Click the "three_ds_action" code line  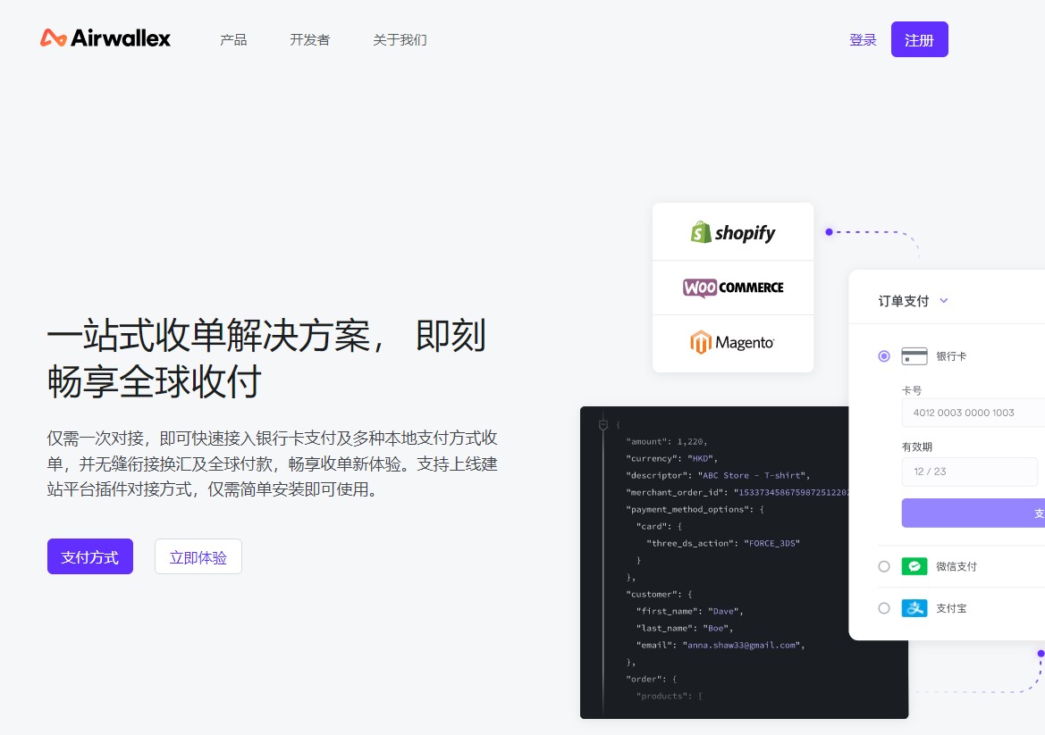click(x=723, y=543)
